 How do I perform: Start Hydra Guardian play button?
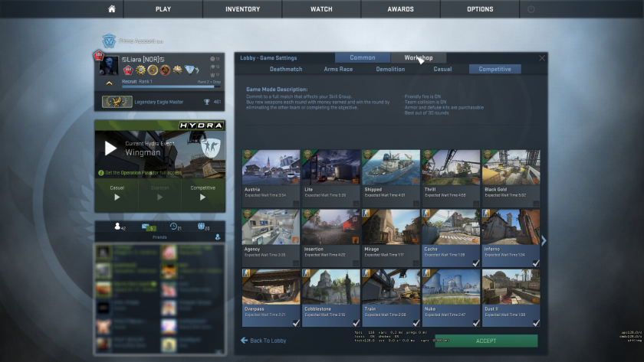click(159, 197)
